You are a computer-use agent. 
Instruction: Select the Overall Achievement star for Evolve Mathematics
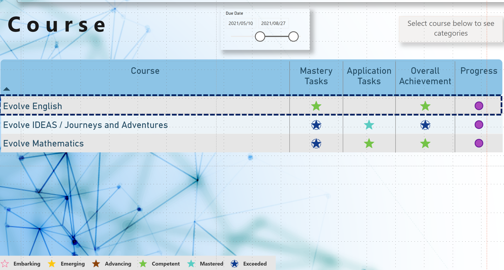425,143
